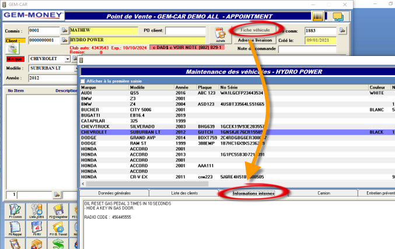This screenshot has width=395, height=249.
Task: Sort by Année column header
Action: [186, 87]
